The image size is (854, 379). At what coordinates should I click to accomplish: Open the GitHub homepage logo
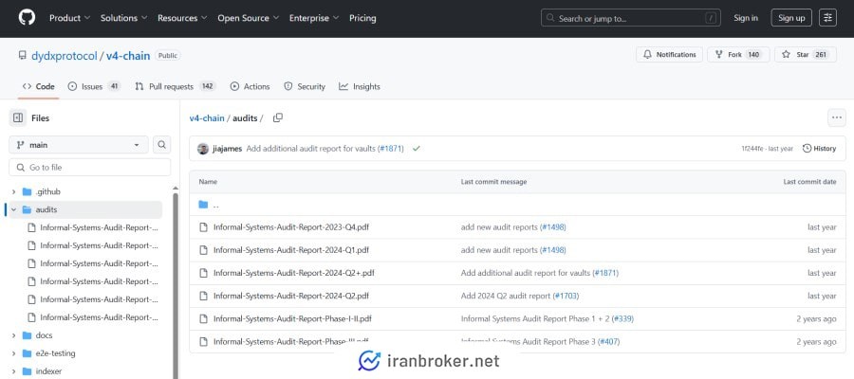click(27, 17)
